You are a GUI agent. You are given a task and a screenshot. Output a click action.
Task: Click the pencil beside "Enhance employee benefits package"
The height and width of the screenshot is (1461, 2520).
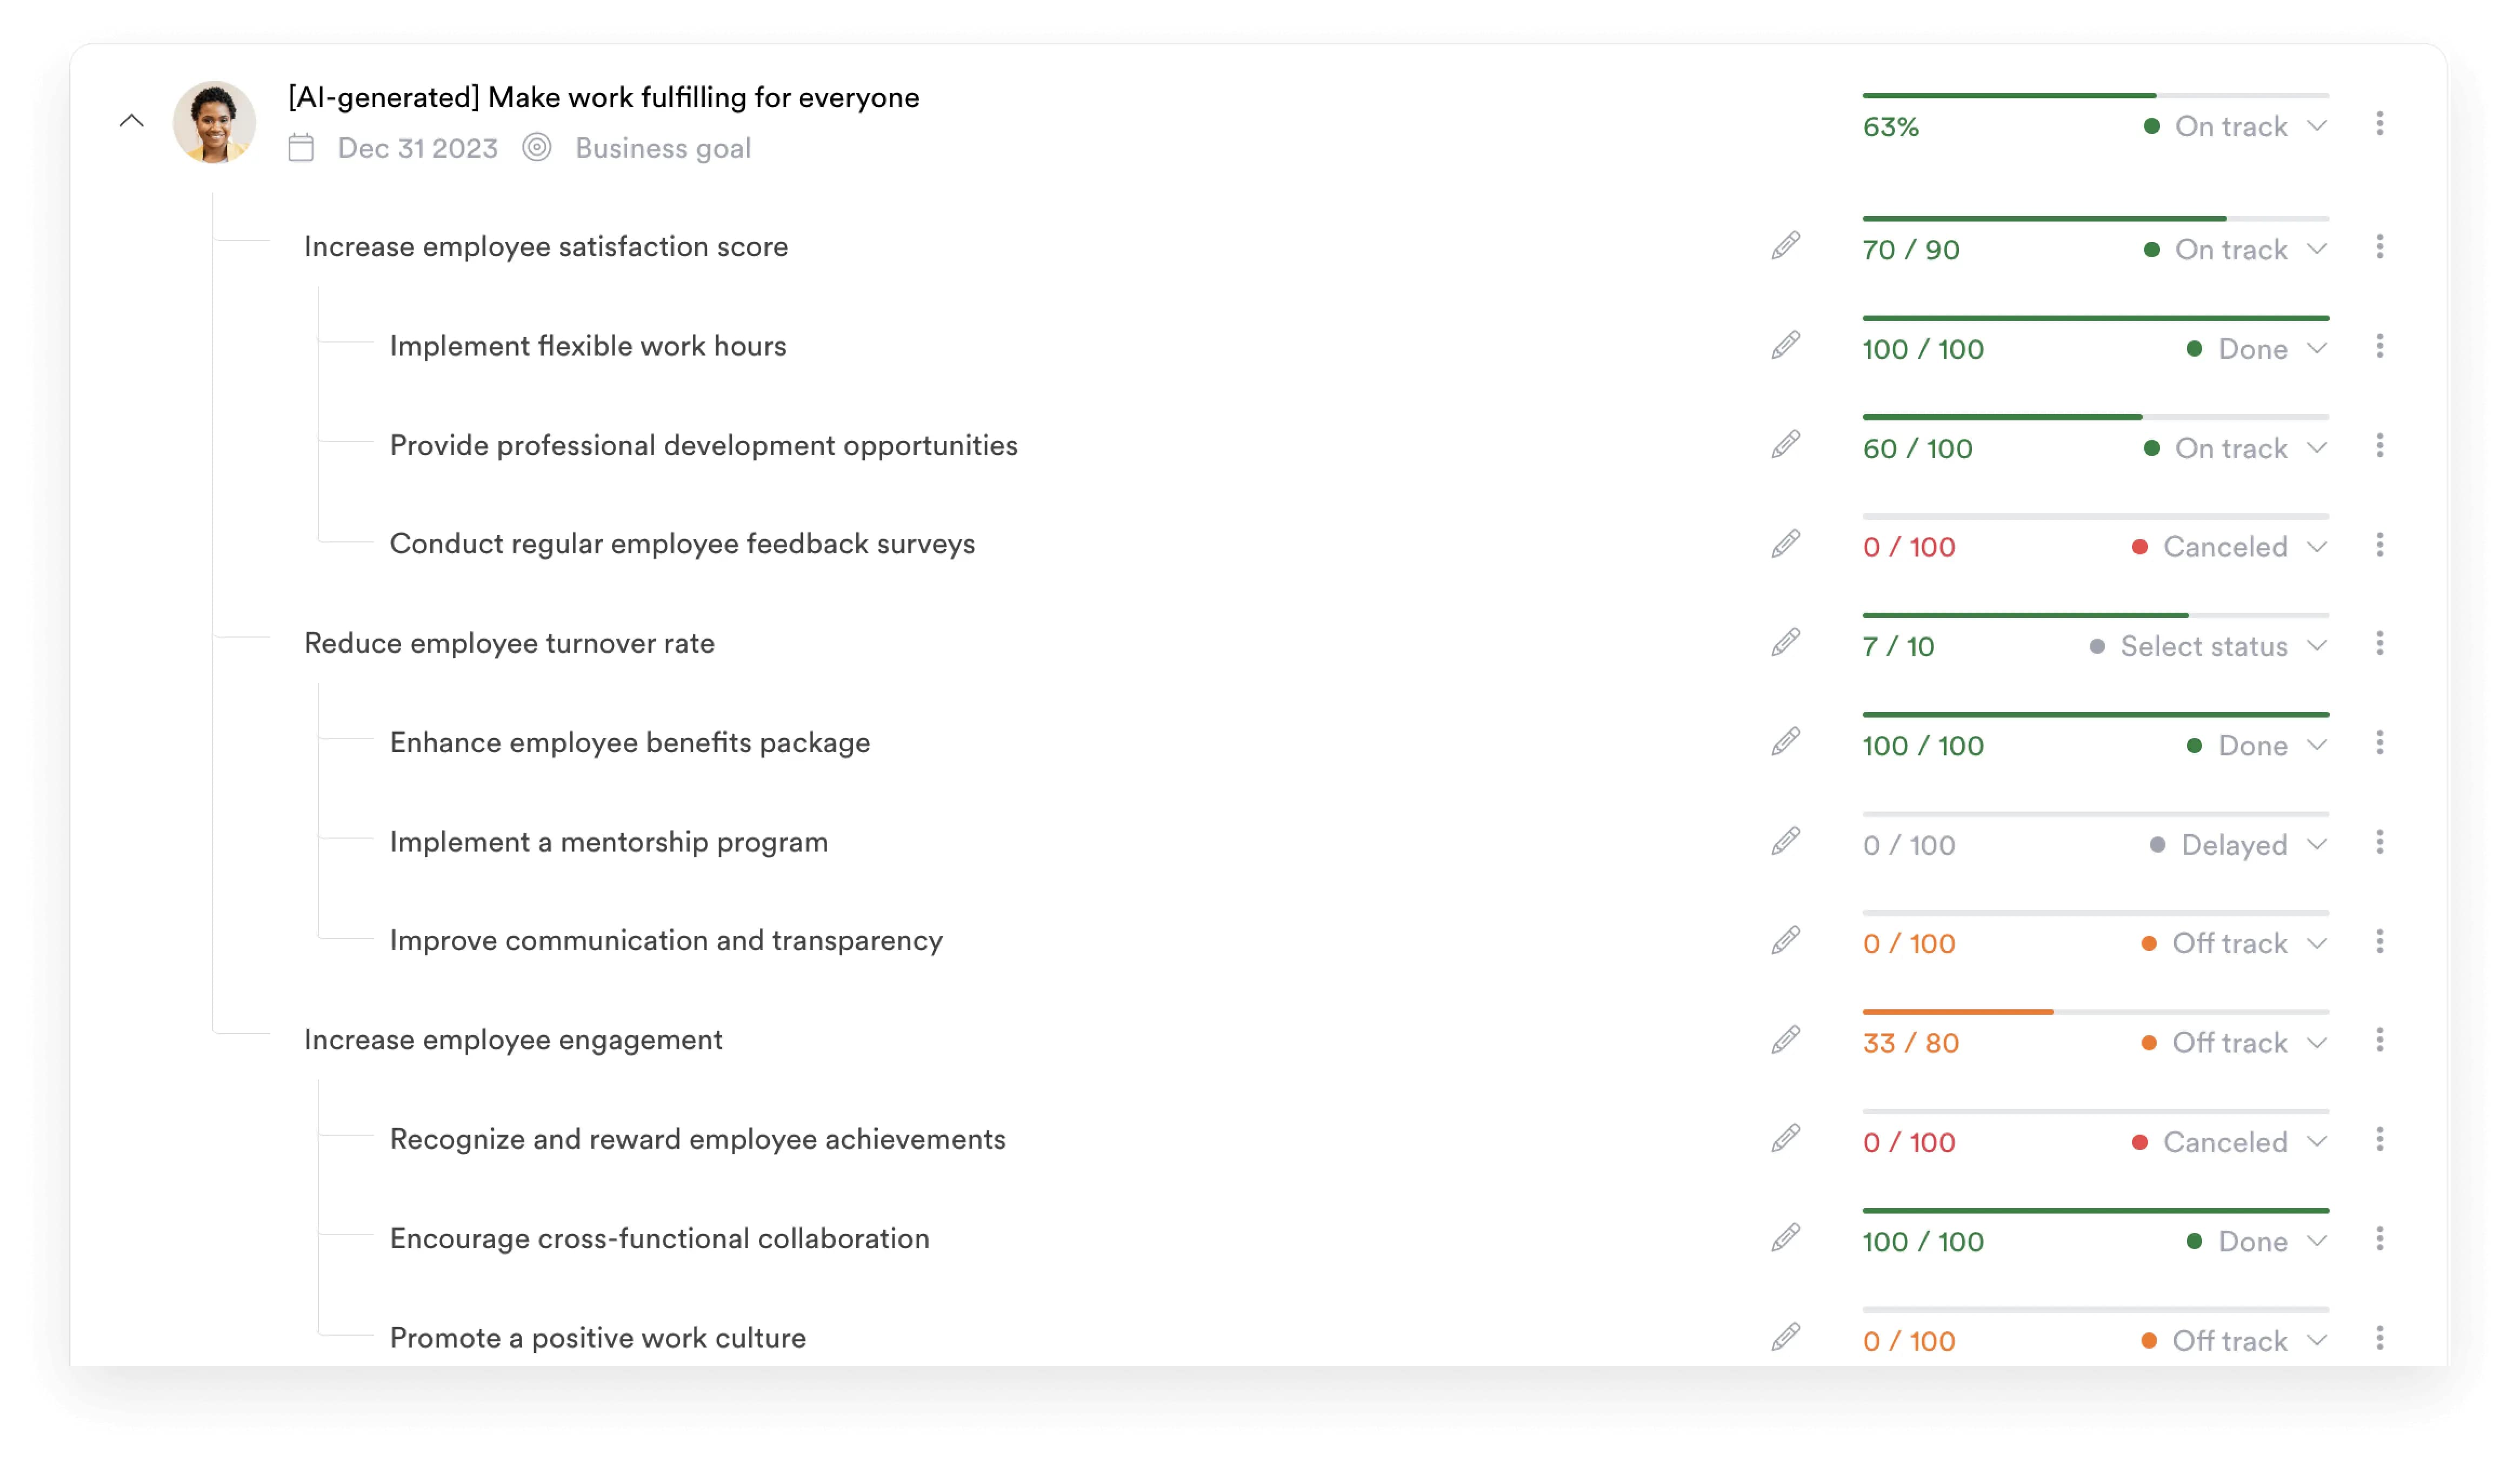[x=1786, y=742]
